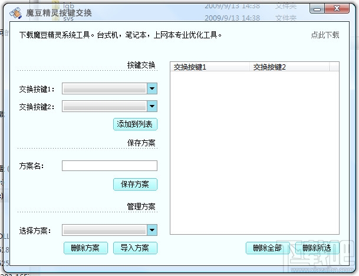
Task: Click the 交换按键2 column header
Action: coord(289,67)
